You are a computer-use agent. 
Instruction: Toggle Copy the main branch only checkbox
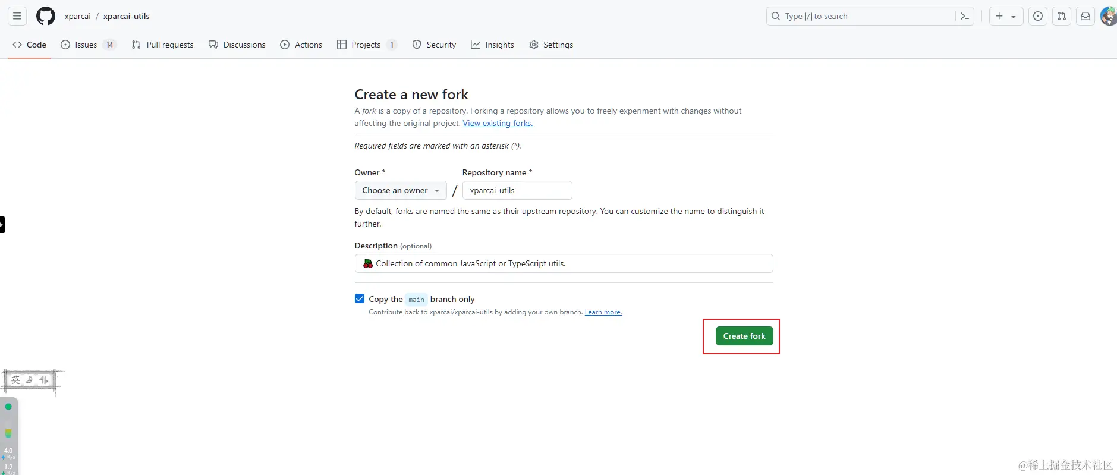[360, 298]
